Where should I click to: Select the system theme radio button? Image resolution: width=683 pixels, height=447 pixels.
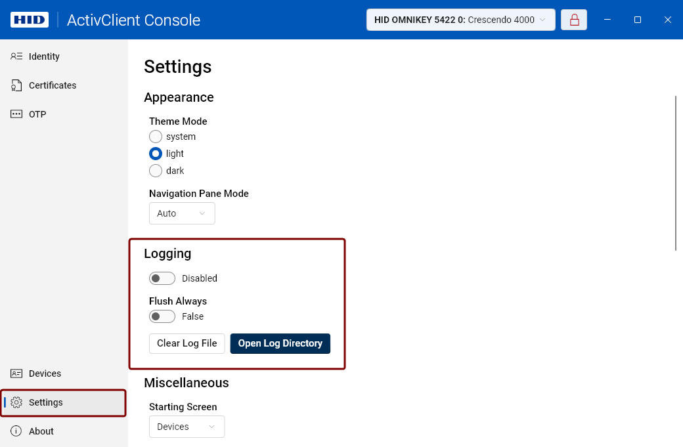point(156,137)
